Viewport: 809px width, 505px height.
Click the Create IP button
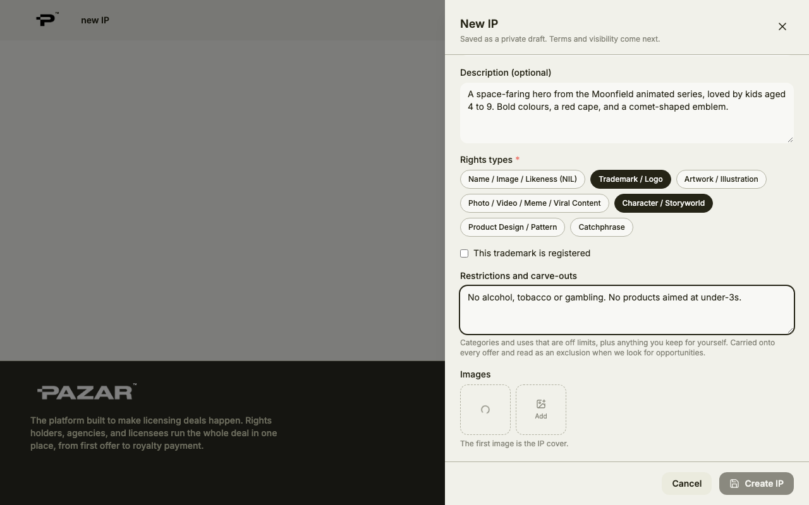[757, 484]
